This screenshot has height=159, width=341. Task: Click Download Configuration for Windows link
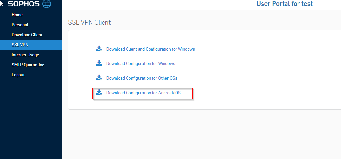[x=140, y=64]
